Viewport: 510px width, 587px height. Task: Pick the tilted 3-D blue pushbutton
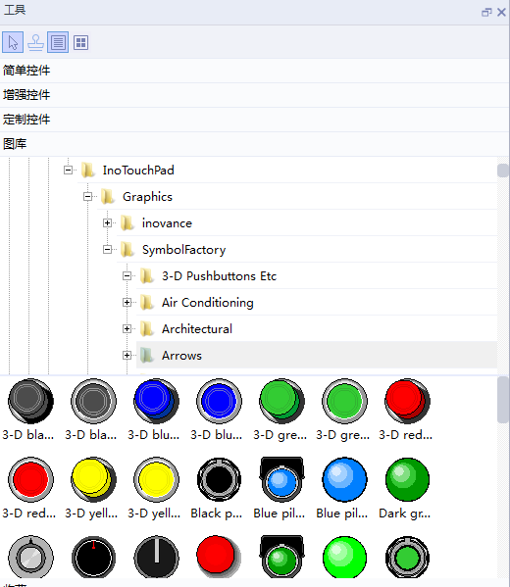156,402
